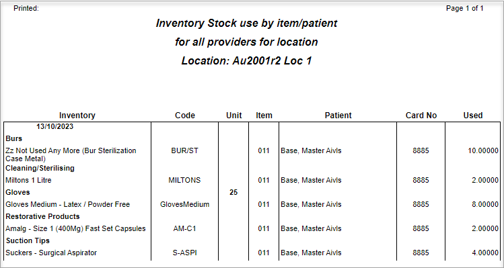Click the Card No column header
The image size is (504, 268).
(x=421, y=116)
